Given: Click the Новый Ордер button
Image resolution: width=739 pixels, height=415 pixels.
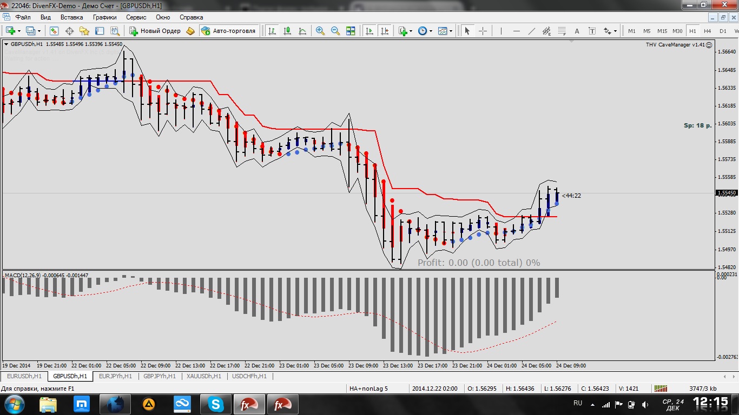Looking at the screenshot, I should point(155,31).
